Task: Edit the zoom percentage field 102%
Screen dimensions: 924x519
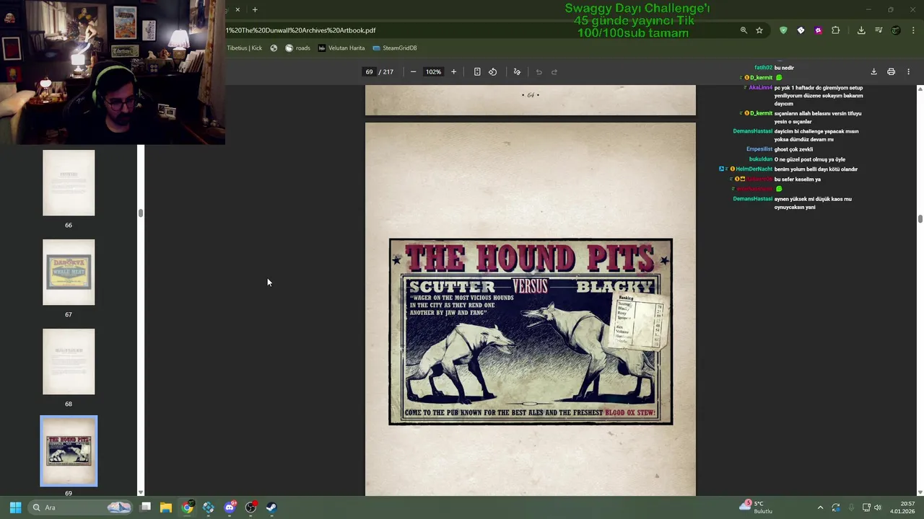Action: [433, 71]
